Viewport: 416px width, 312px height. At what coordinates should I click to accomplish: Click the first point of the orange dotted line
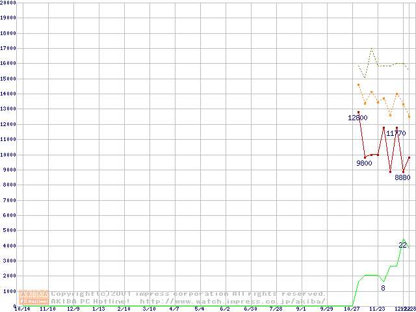(358, 84)
